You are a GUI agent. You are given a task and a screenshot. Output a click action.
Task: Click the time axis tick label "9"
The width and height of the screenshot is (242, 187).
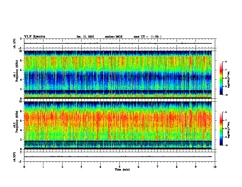(196, 167)
